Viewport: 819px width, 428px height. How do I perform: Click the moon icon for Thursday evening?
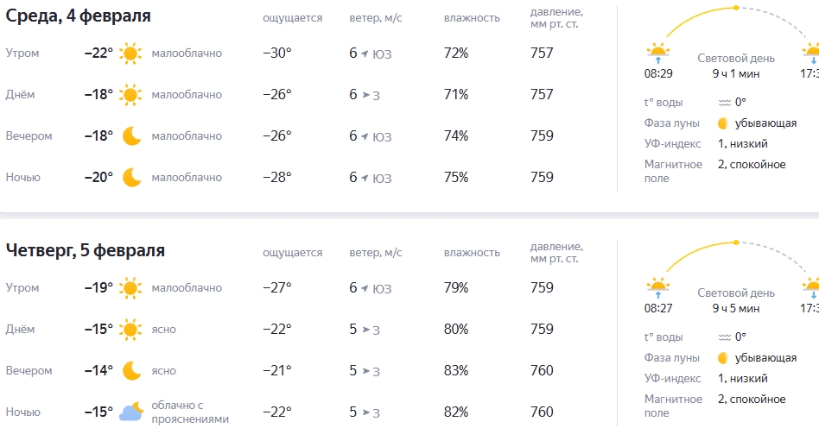pyautogui.click(x=131, y=371)
